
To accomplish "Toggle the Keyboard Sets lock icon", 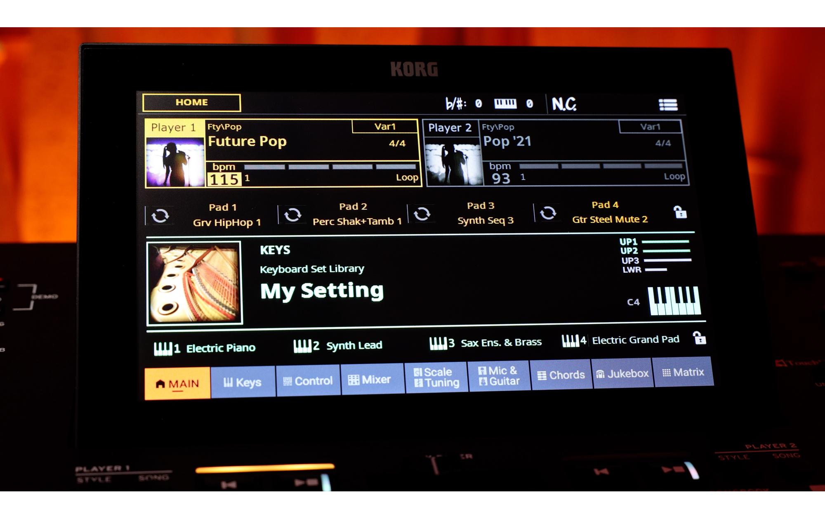I will point(699,338).
